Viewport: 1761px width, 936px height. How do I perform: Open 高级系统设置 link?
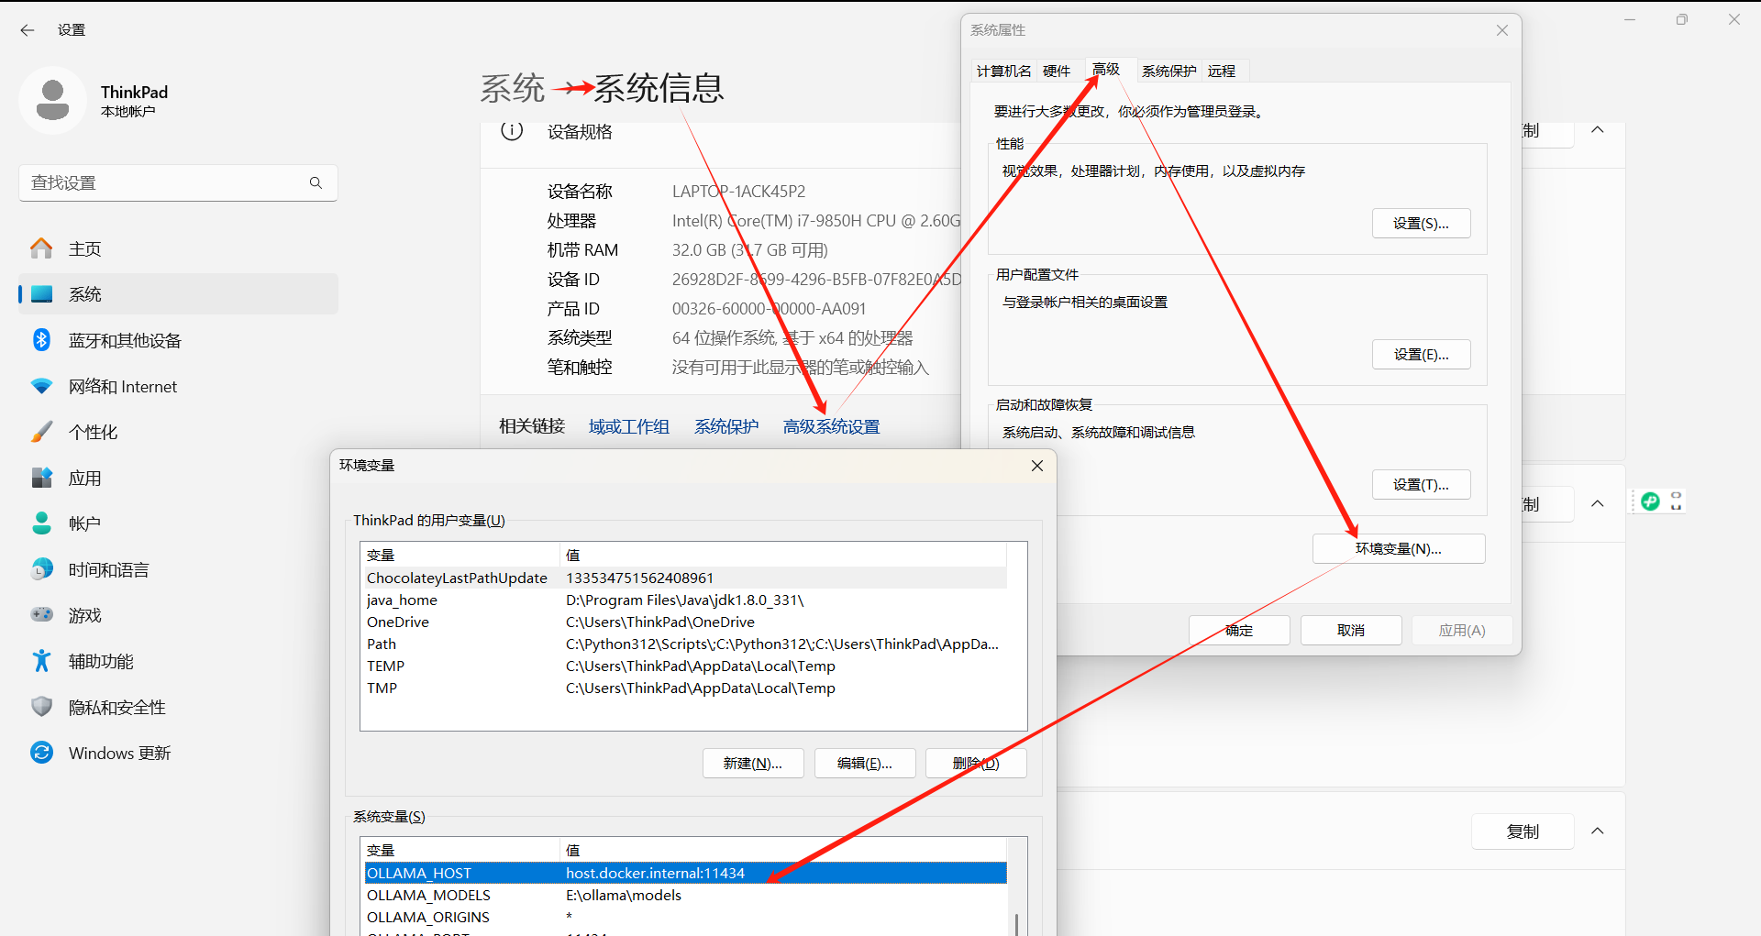click(x=832, y=426)
